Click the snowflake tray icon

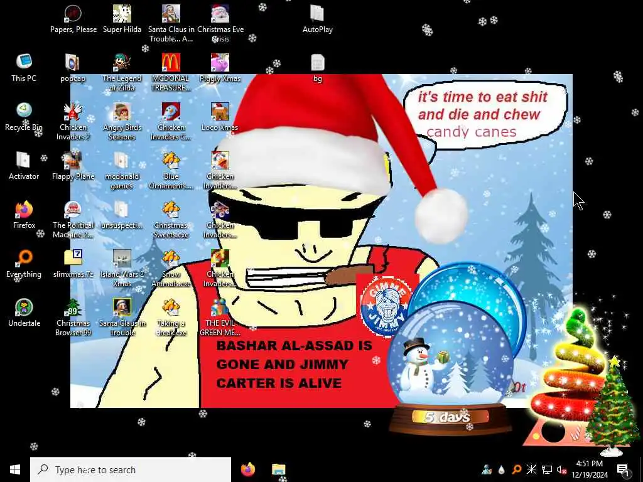(531, 469)
